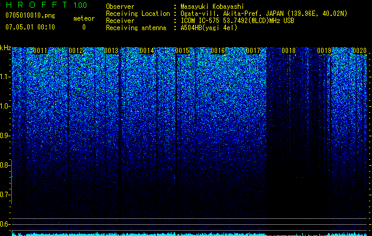Click the 0013 time marker label
This screenshot has height=236, width=372.
click(x=111, y=51)
